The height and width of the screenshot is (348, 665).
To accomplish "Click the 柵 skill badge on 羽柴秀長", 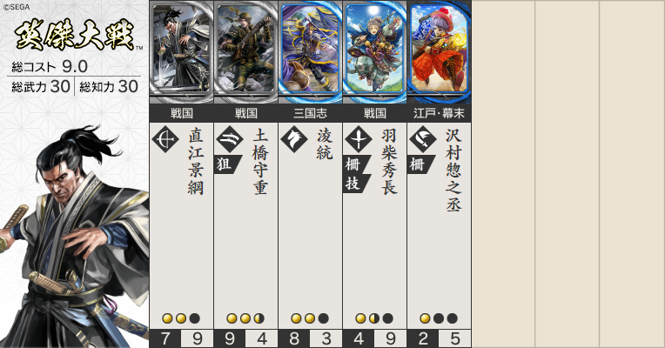I will (355, 164).
